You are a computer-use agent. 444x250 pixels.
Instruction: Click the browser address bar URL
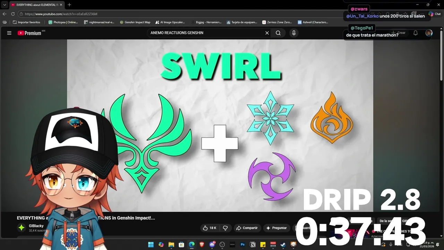(x=61, y=14)
